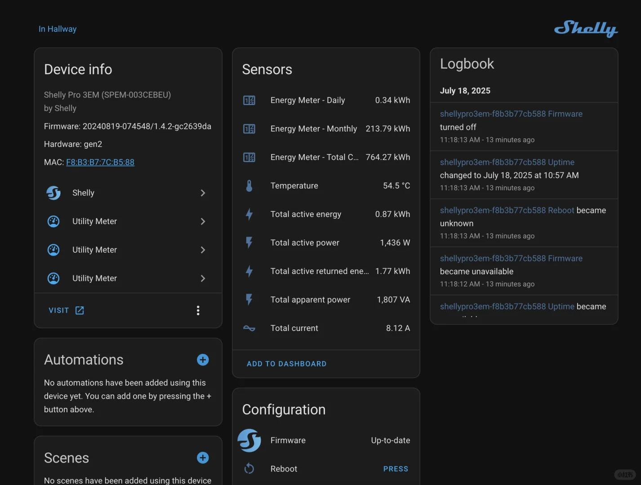Click the Shelly logo in the top-right corner
The height and width of the screenshot is (485, 641).
point(586,29)
